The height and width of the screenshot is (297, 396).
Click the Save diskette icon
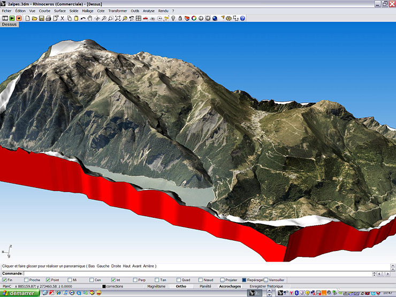[41, 18]
